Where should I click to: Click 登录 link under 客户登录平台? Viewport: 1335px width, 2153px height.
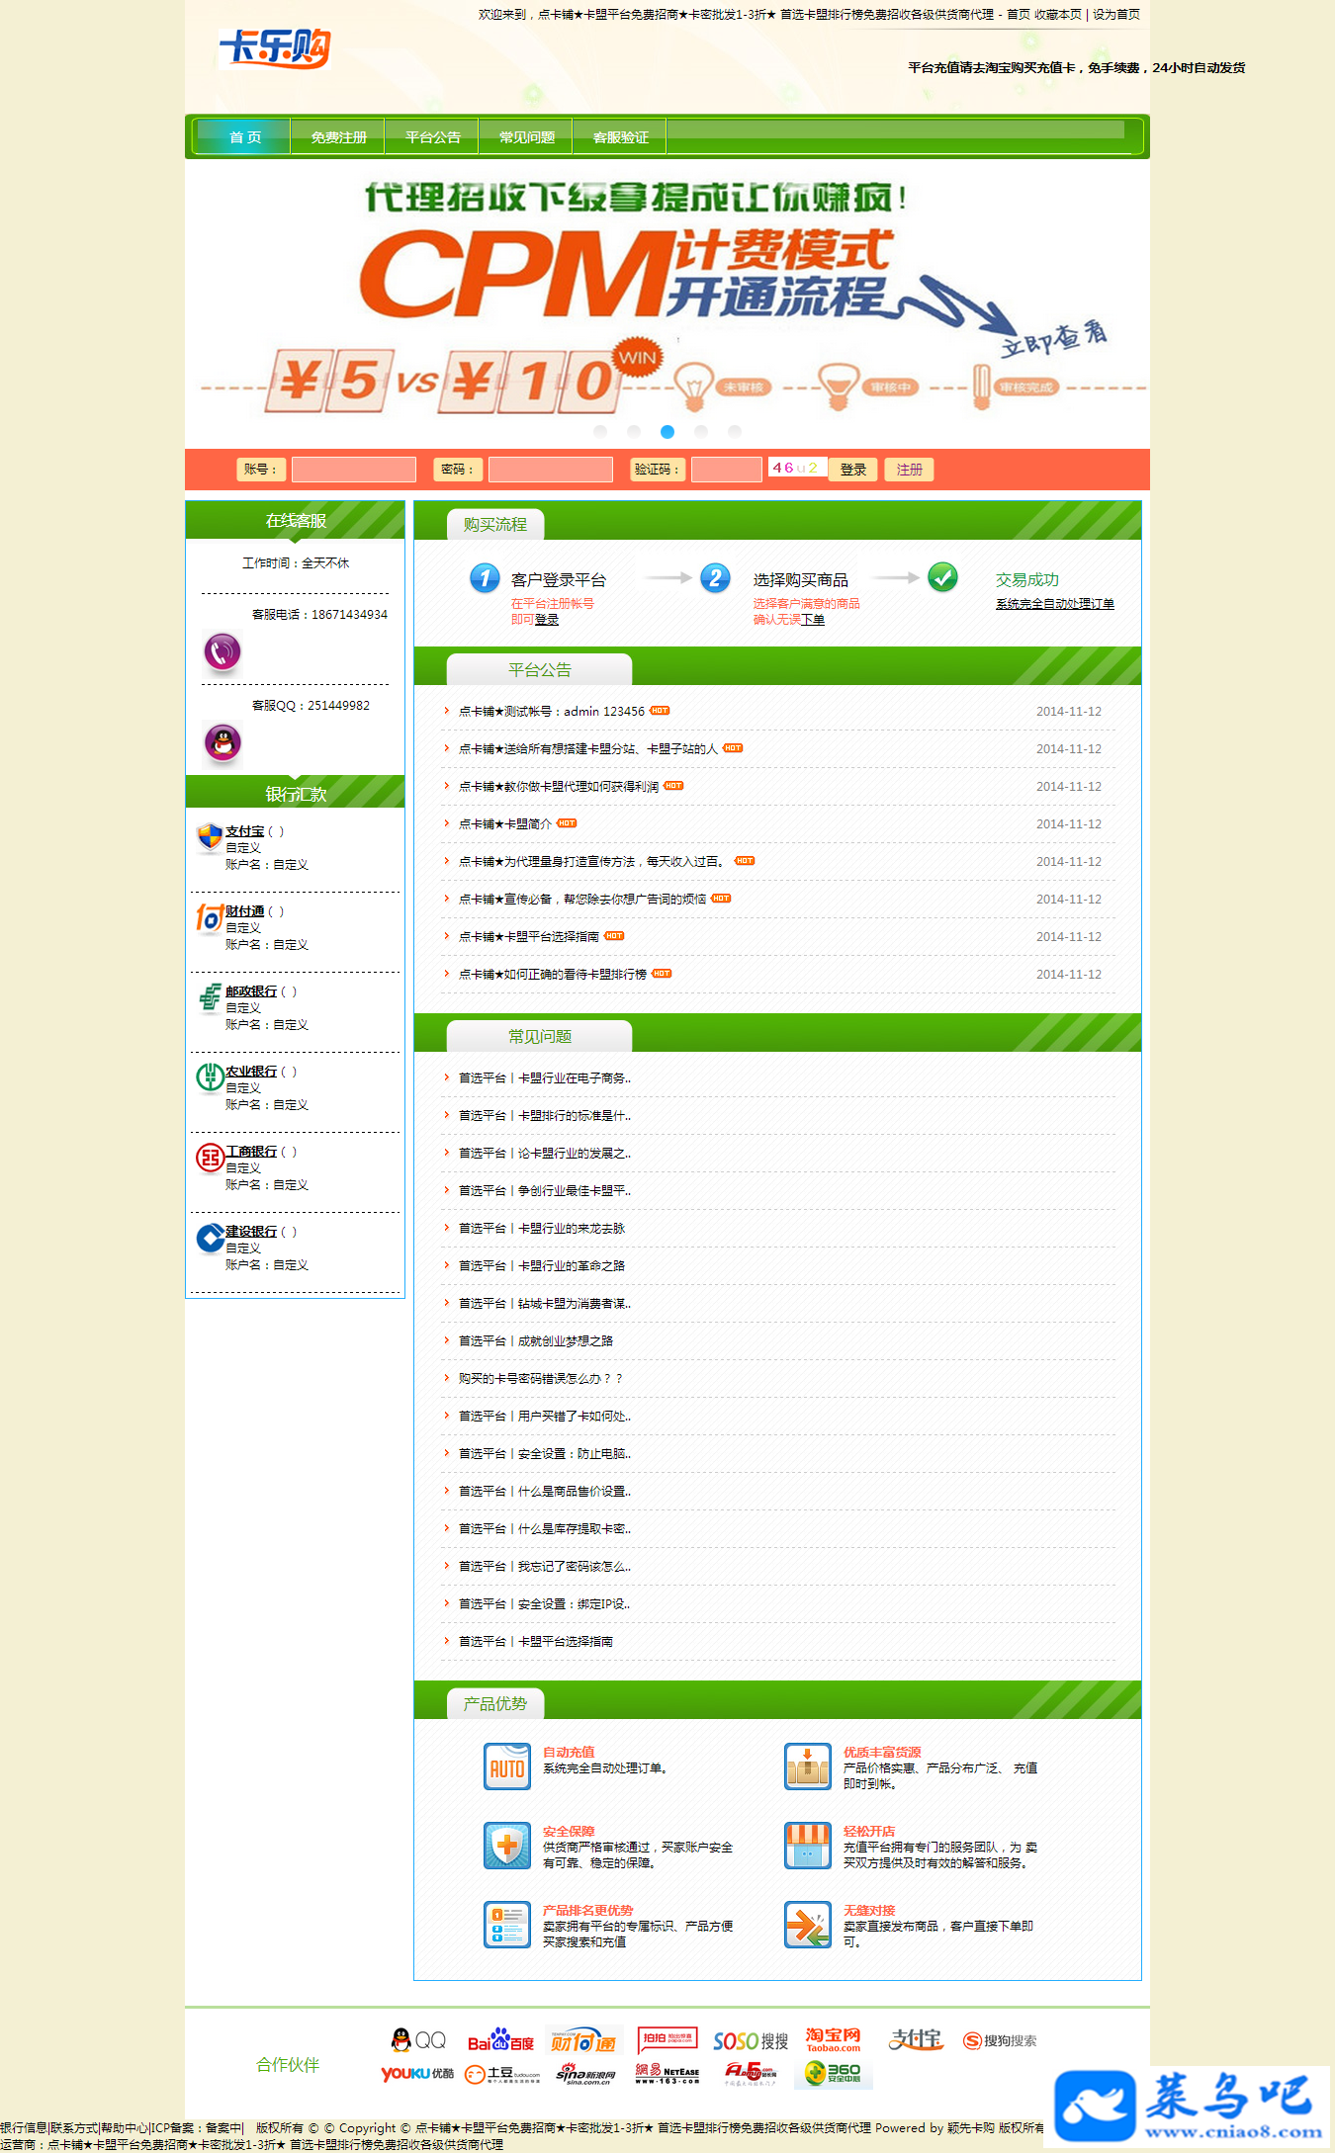pyautogui.click(x=547, y=620)
